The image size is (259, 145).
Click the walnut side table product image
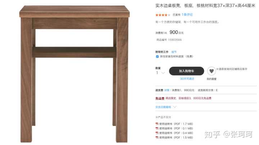coord(74,74)
